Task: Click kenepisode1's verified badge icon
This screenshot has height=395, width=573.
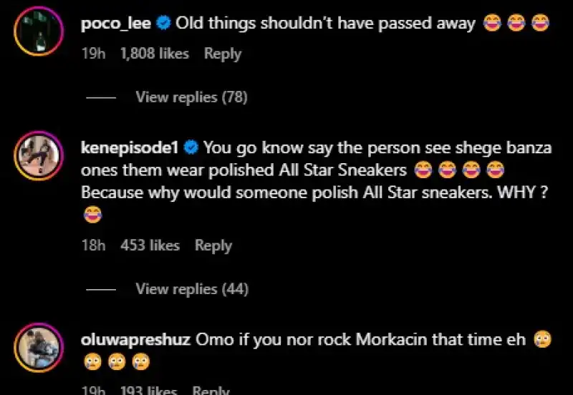Action: pyautogui.click(x=191, y=148)
